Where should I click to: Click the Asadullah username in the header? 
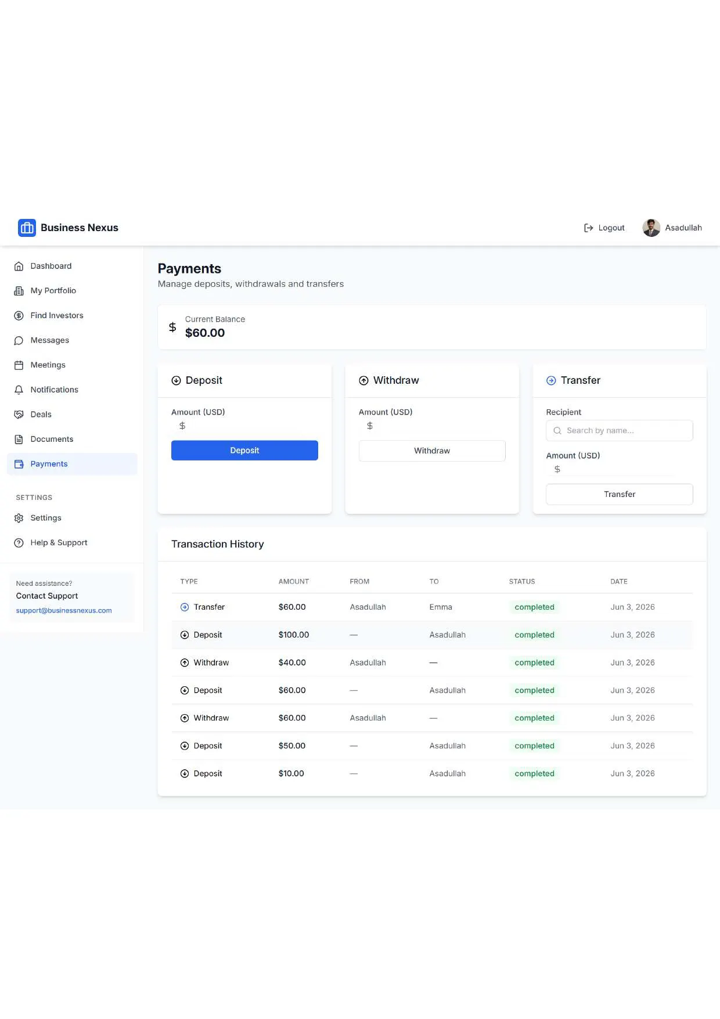coord(683,228)
